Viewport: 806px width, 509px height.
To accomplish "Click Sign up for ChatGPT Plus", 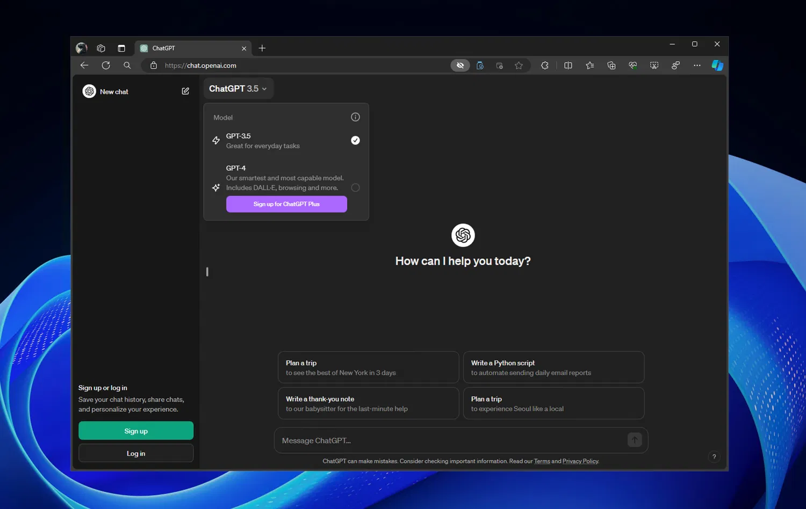I will coord(286,204).
